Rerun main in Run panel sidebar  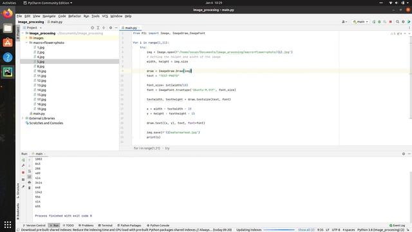pos(23,160)
